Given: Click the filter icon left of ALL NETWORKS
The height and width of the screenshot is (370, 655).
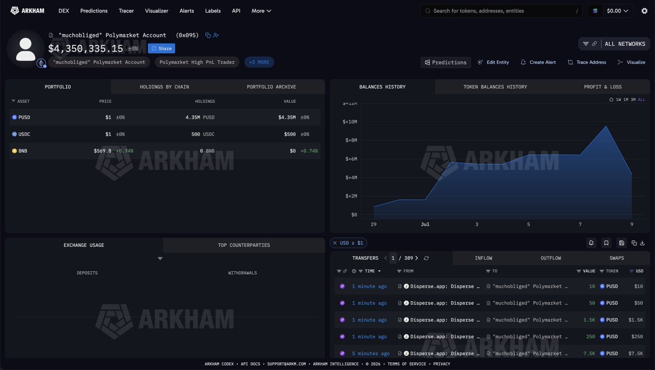Looking at the screenshot, I should (x=586, y=44).
